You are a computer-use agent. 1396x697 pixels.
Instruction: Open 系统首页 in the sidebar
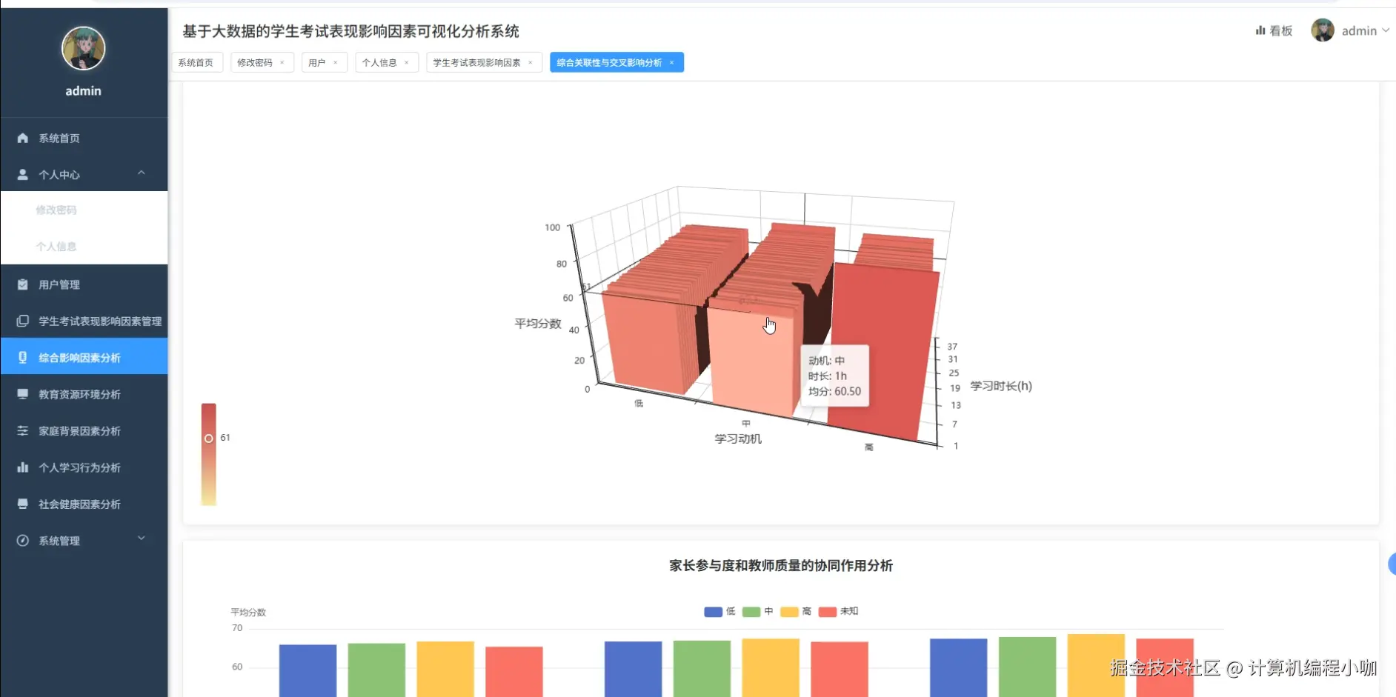(x=84, y=138)
